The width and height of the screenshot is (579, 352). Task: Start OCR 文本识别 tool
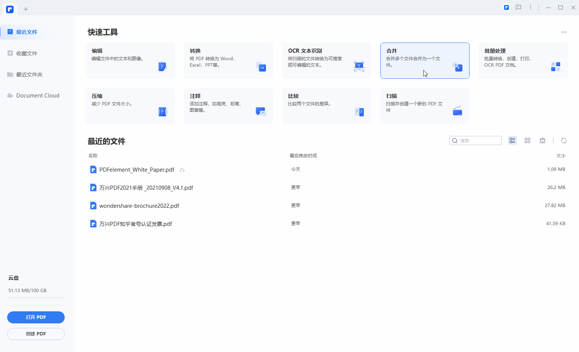327,60
